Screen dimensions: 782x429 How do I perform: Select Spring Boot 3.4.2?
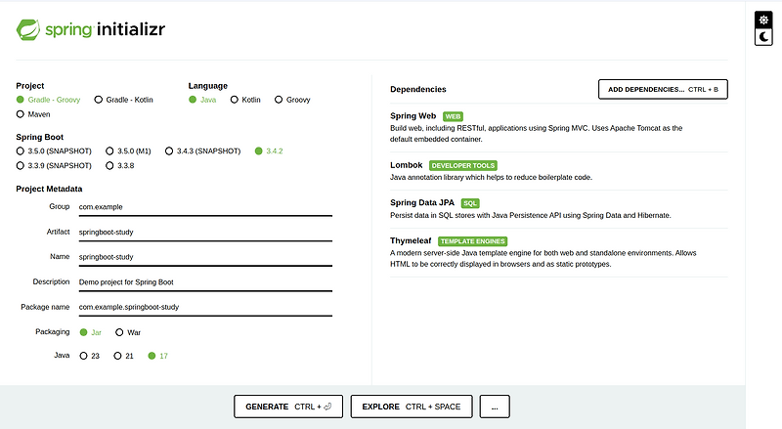pos(269,151)
